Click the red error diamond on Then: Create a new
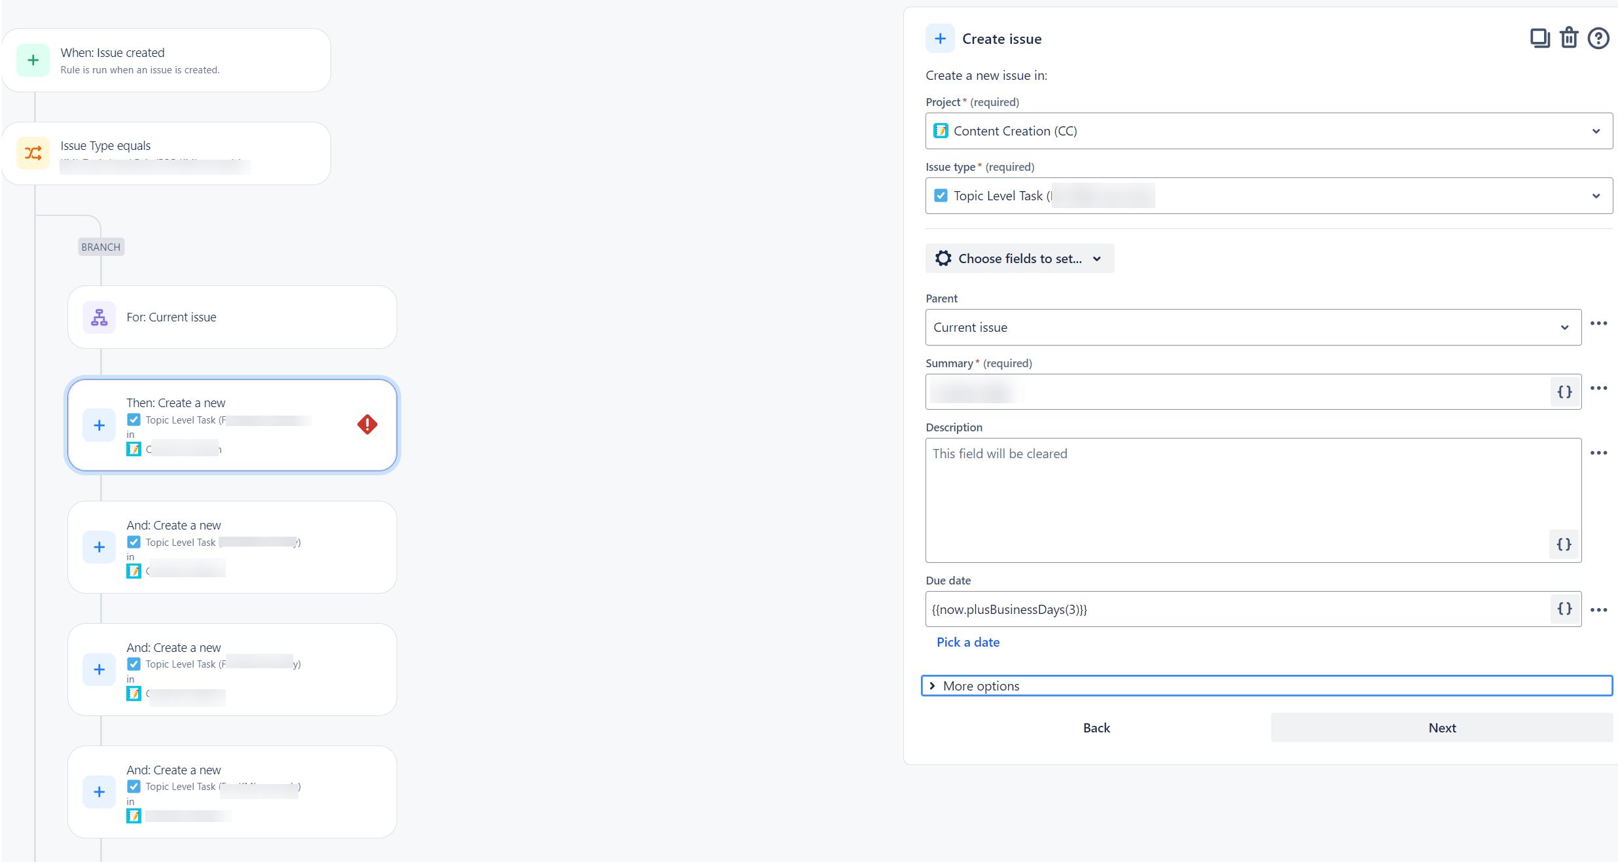 pos(367,425)
